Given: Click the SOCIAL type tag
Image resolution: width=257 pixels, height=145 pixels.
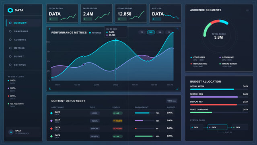Looking at the screenshot, I should (x=95, y=121).
